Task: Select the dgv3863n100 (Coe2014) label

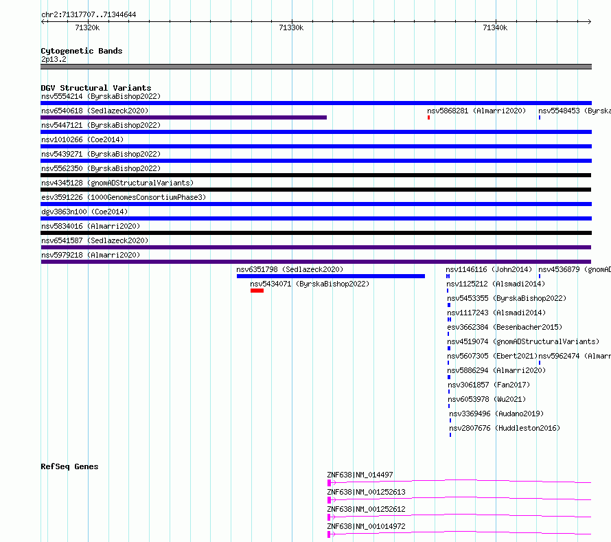Action: click(84, 212)
